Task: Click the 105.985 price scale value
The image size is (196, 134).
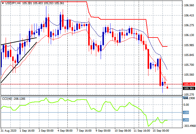Action: 189,45
